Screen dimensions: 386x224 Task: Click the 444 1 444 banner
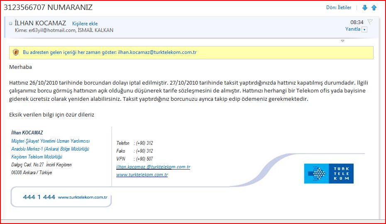click(x=61, y=197)
